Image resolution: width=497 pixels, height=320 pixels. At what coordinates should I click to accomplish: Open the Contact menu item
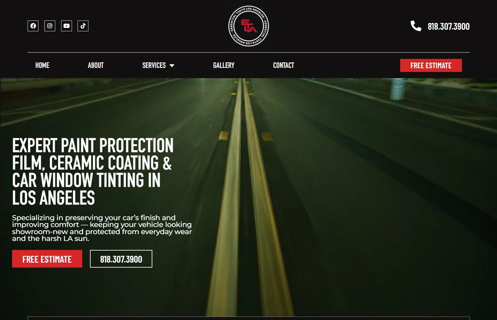(x=284, y=65)
